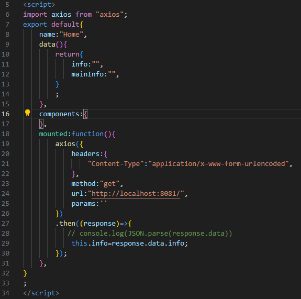The height and width of the screenshot is (299, 301).
Task: Click the opening script tag on line 5
Action: (39, 5)
